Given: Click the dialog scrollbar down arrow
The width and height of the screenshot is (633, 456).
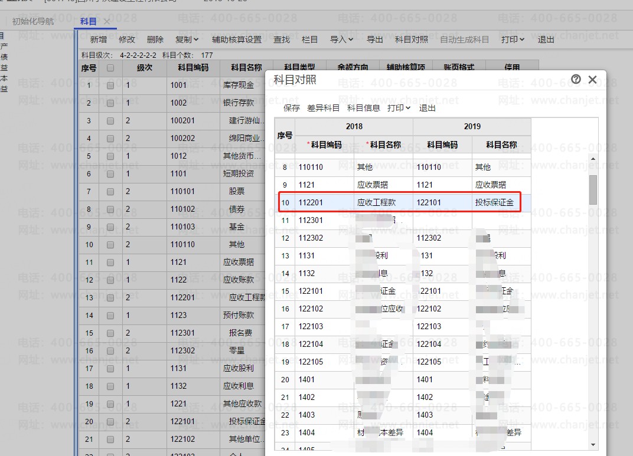Looking at the screenshot, I should 593,445.
